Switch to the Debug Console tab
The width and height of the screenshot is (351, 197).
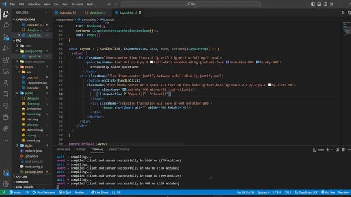(120, 149)
